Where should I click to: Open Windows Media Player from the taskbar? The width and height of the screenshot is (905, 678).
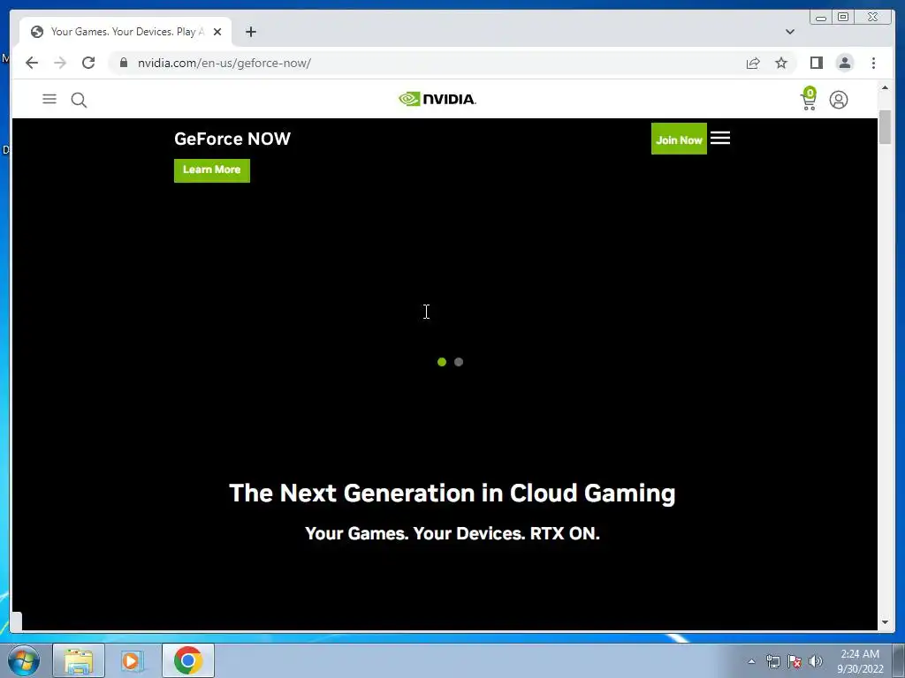point(133,660)
